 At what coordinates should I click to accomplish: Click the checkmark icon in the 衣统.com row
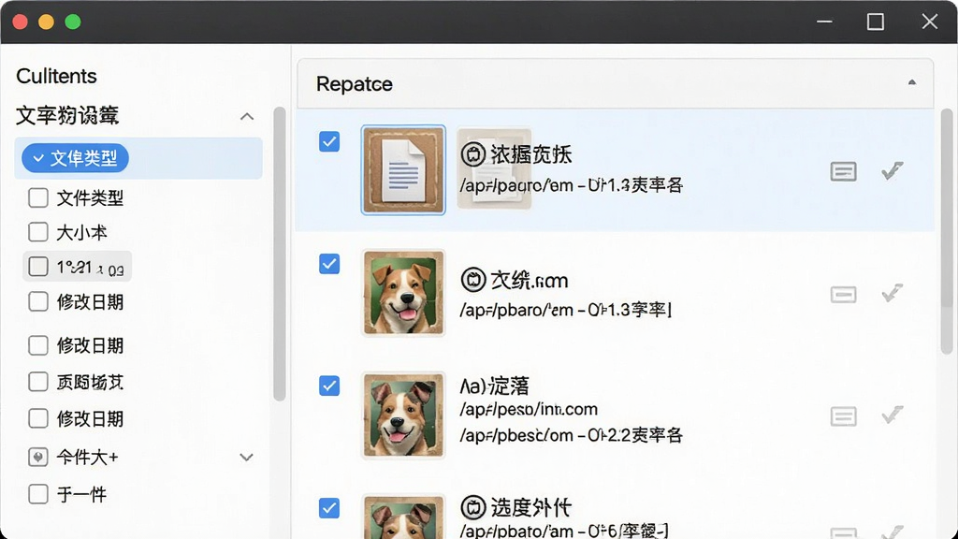coord(892,293)
